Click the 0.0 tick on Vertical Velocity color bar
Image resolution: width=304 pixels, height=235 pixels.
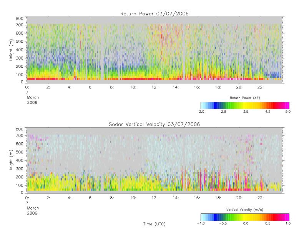click(x=246, y=223)
